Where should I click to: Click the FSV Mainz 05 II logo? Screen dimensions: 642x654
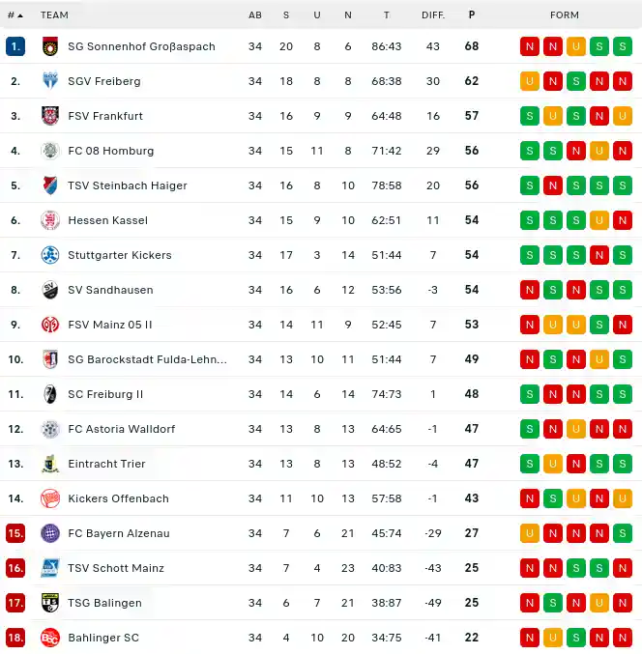50,325
